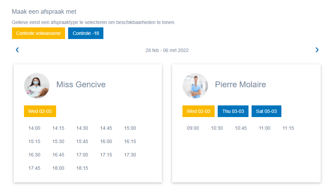
Task: Select the Controle -18 appointment type
Action: pyautogui.click(x=86, y=33)
